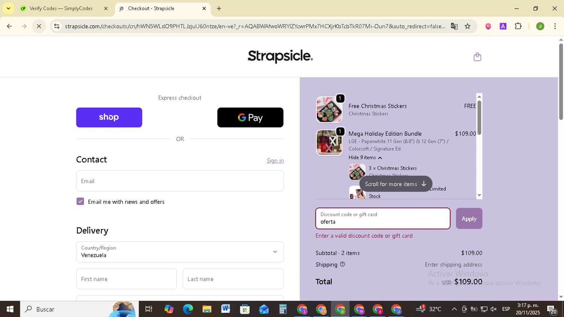
Task: Go forward to the next page
Action: (x=24, y=26)
